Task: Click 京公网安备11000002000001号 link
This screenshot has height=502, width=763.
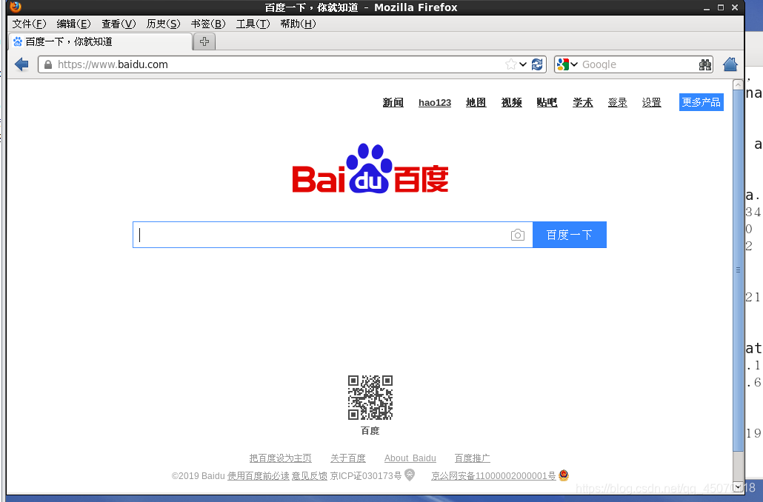Action: [493, 476]
